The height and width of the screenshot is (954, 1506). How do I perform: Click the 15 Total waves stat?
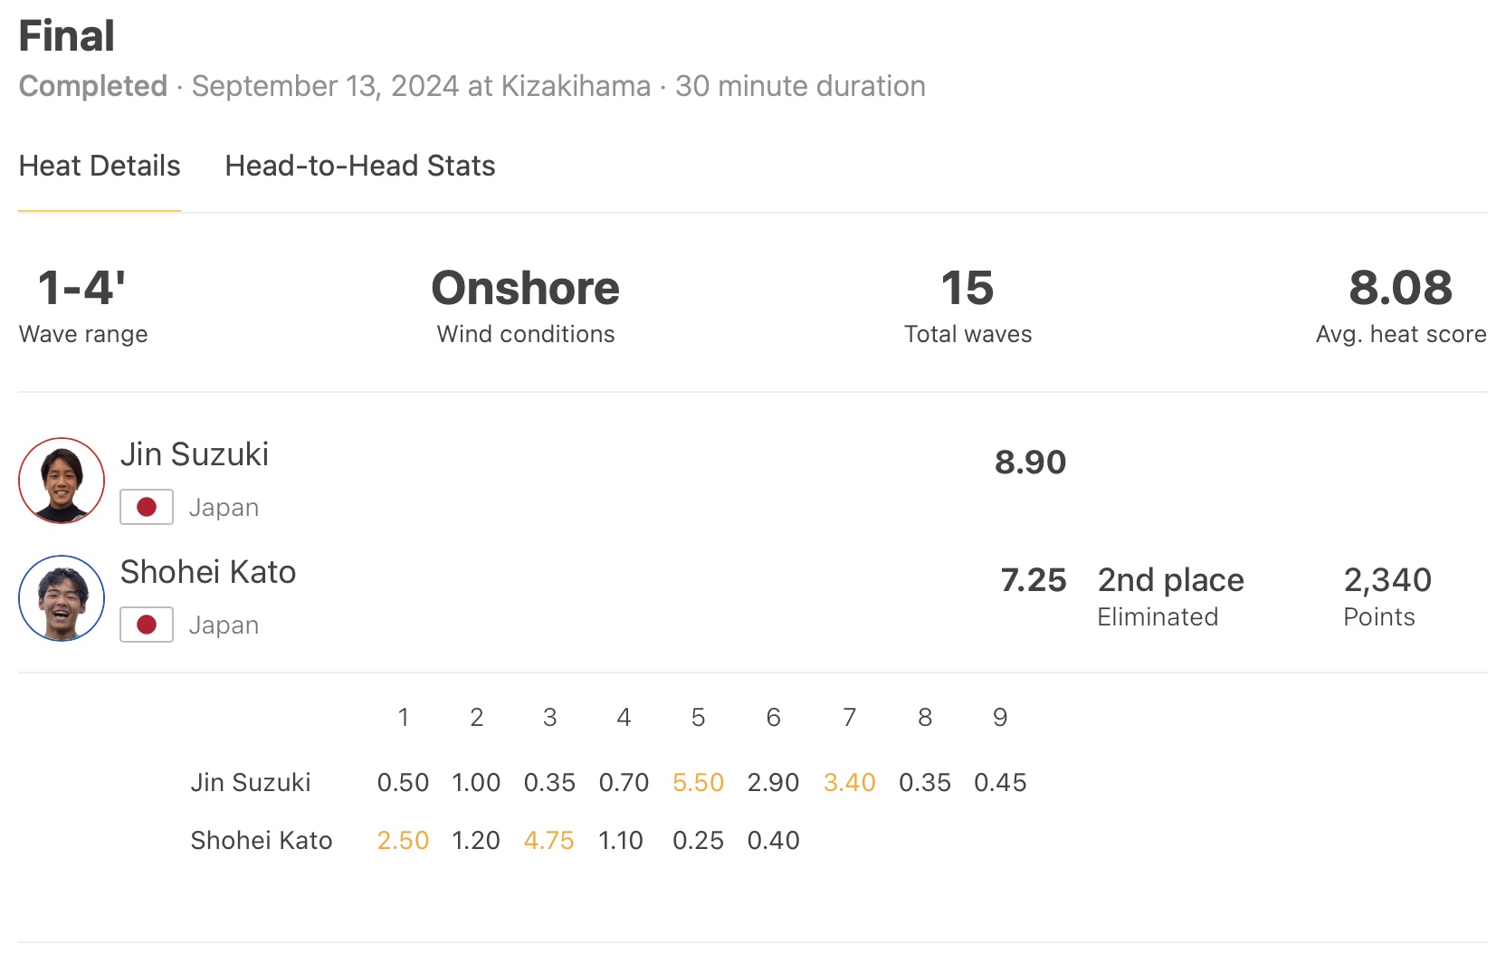[x=967, y=289]
